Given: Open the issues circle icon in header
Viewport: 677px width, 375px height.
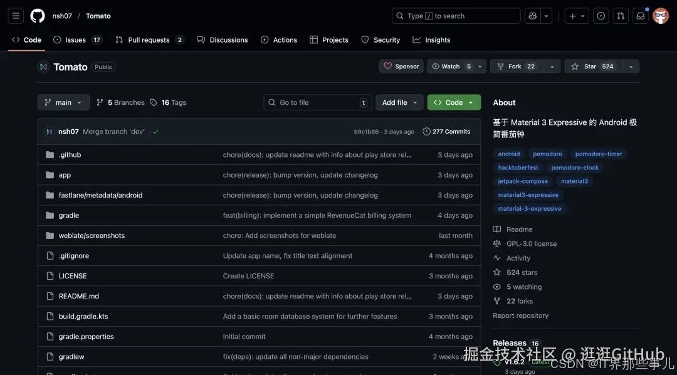Looking at the screenshot, I should (601, 16).
